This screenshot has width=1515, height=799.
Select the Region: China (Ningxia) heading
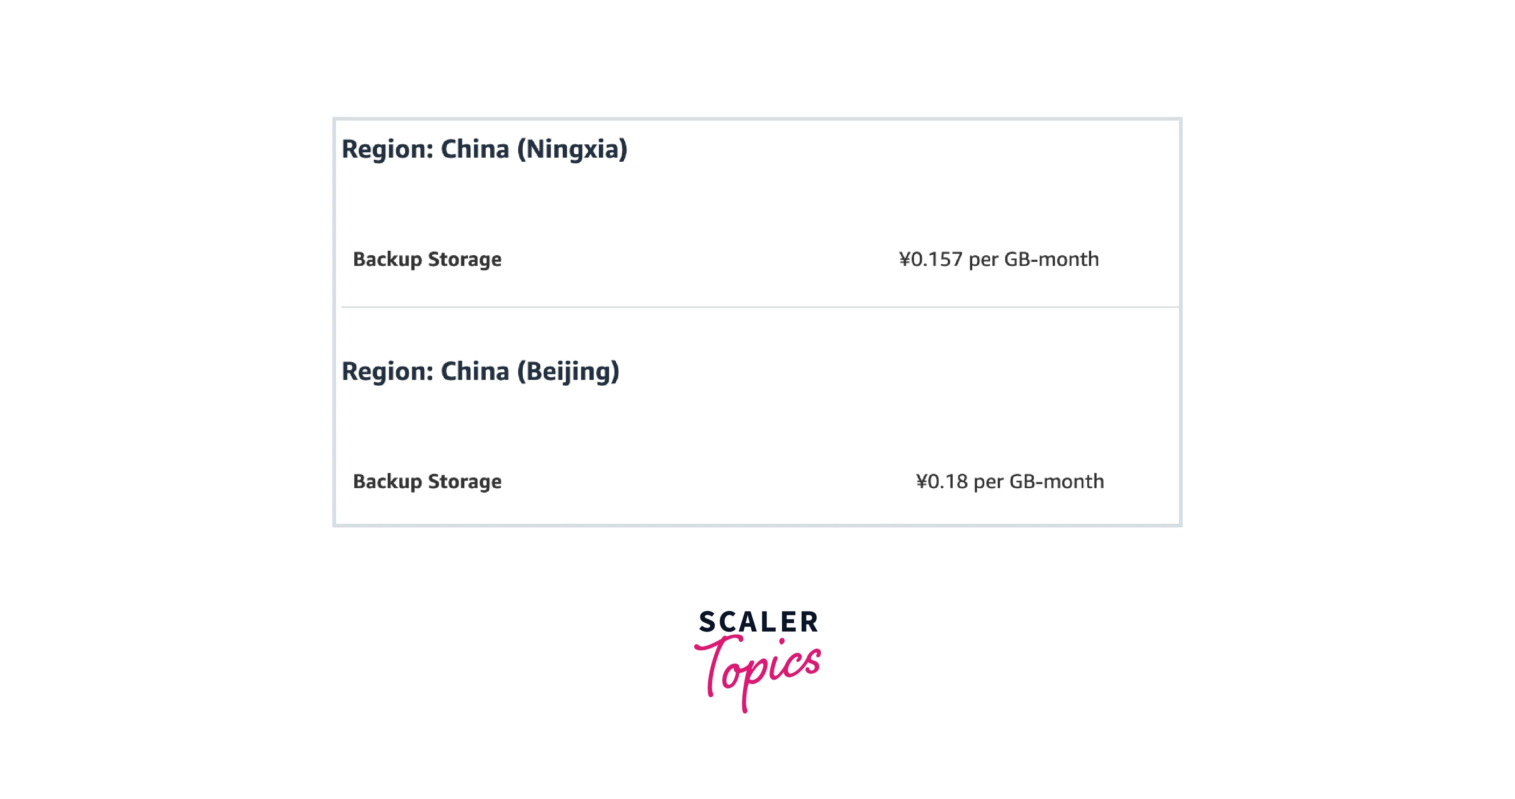(x=484, y=149)
